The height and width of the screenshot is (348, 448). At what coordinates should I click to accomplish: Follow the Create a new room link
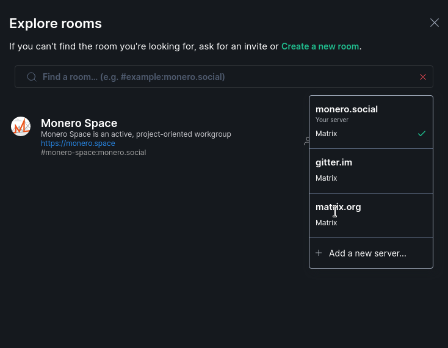[x=320, y=46]
